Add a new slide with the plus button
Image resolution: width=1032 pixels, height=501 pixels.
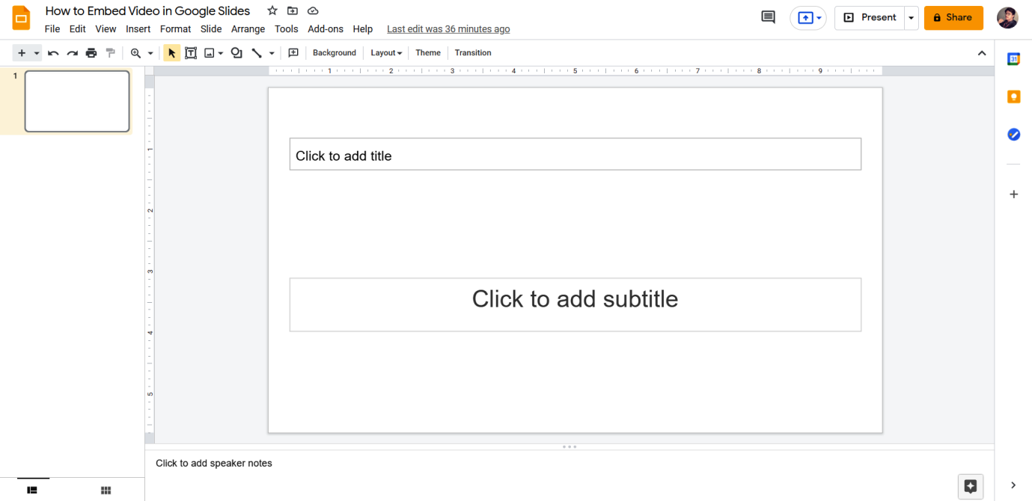[22, 53]
